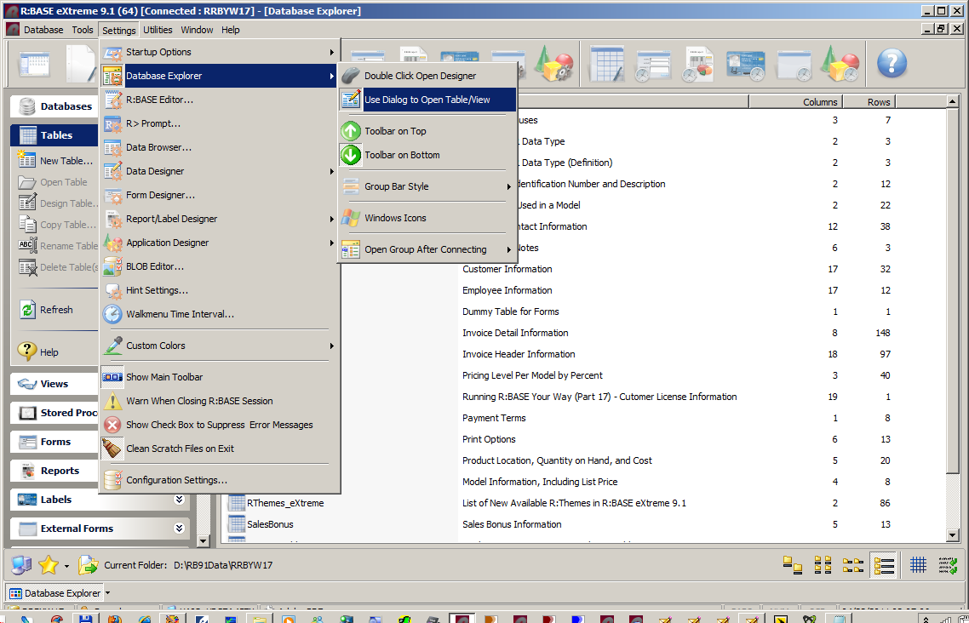Open Configuration Settings menu entry
This screenshot has height=623, width=969.
(x=176, y=480)
